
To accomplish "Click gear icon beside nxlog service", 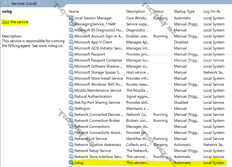I will click(71, 163).
